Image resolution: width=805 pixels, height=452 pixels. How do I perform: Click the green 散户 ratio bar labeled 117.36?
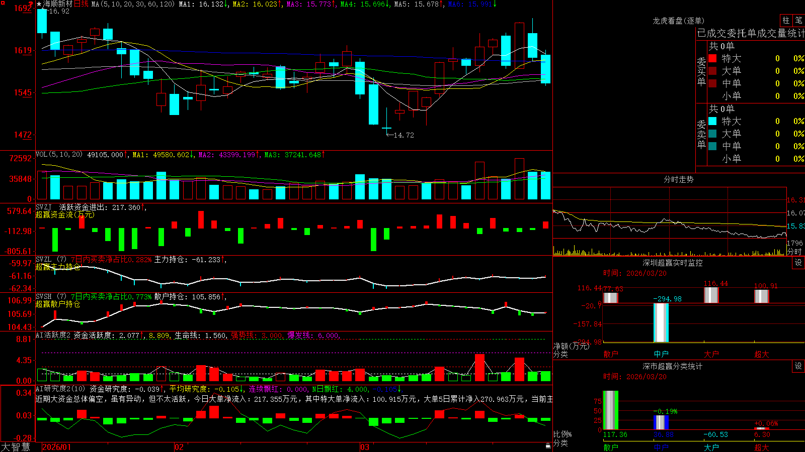[610, 410]
